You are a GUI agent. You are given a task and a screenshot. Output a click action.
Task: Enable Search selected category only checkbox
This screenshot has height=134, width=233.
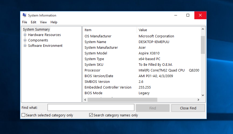click(x=23, y=115)
